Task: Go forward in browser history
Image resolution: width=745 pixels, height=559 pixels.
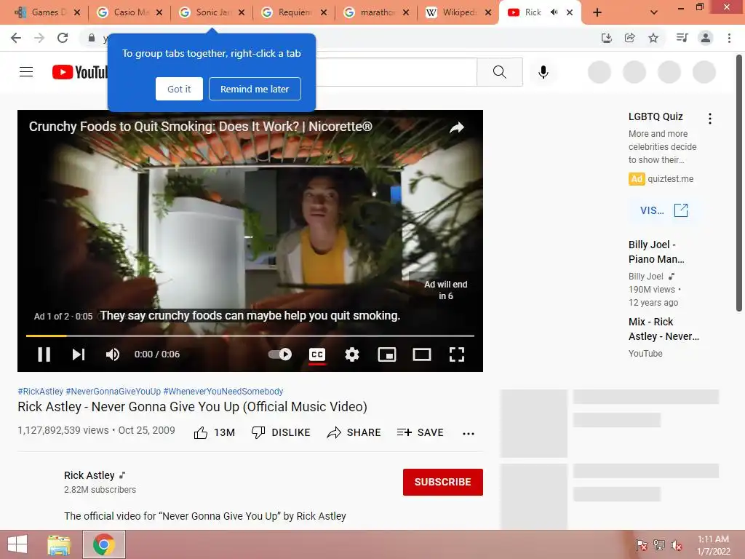Action: 39,38
